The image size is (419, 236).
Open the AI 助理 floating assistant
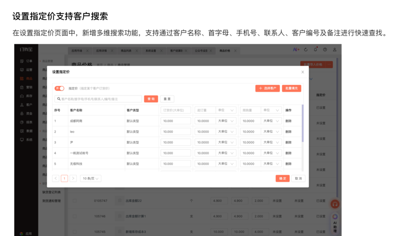335,222
